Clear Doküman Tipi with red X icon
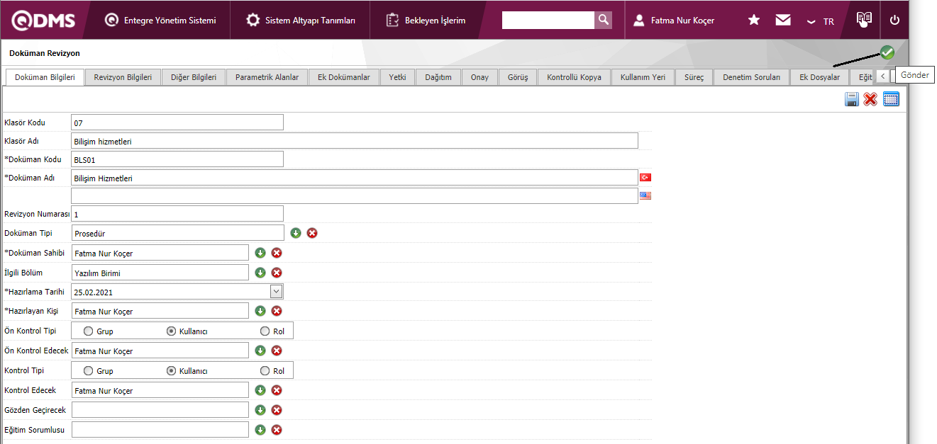The image size is (937, 444). click(x=312, y=233)
